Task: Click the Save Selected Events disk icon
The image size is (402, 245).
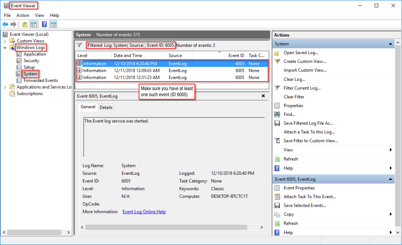Action: pos(277,206)
